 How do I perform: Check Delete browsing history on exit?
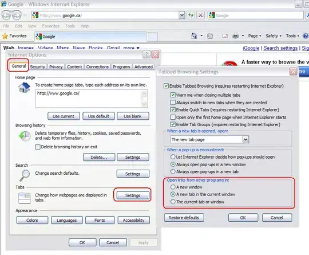(x=38, y=147)
